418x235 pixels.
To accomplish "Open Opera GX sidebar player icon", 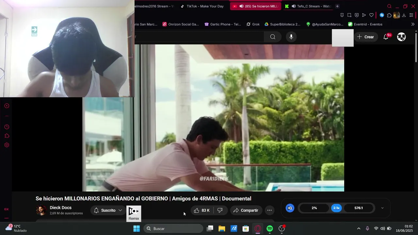I will pyautogui.click(x=7, y=106).
